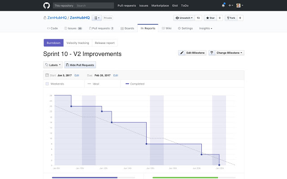This screenshot has width=287, height=179.
Task: Switch to the Code tab
Action: 52,28
